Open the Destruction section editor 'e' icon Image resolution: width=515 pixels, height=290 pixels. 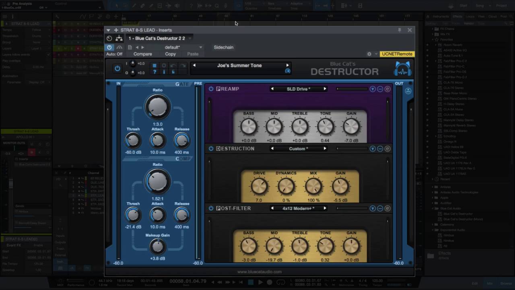387,149
